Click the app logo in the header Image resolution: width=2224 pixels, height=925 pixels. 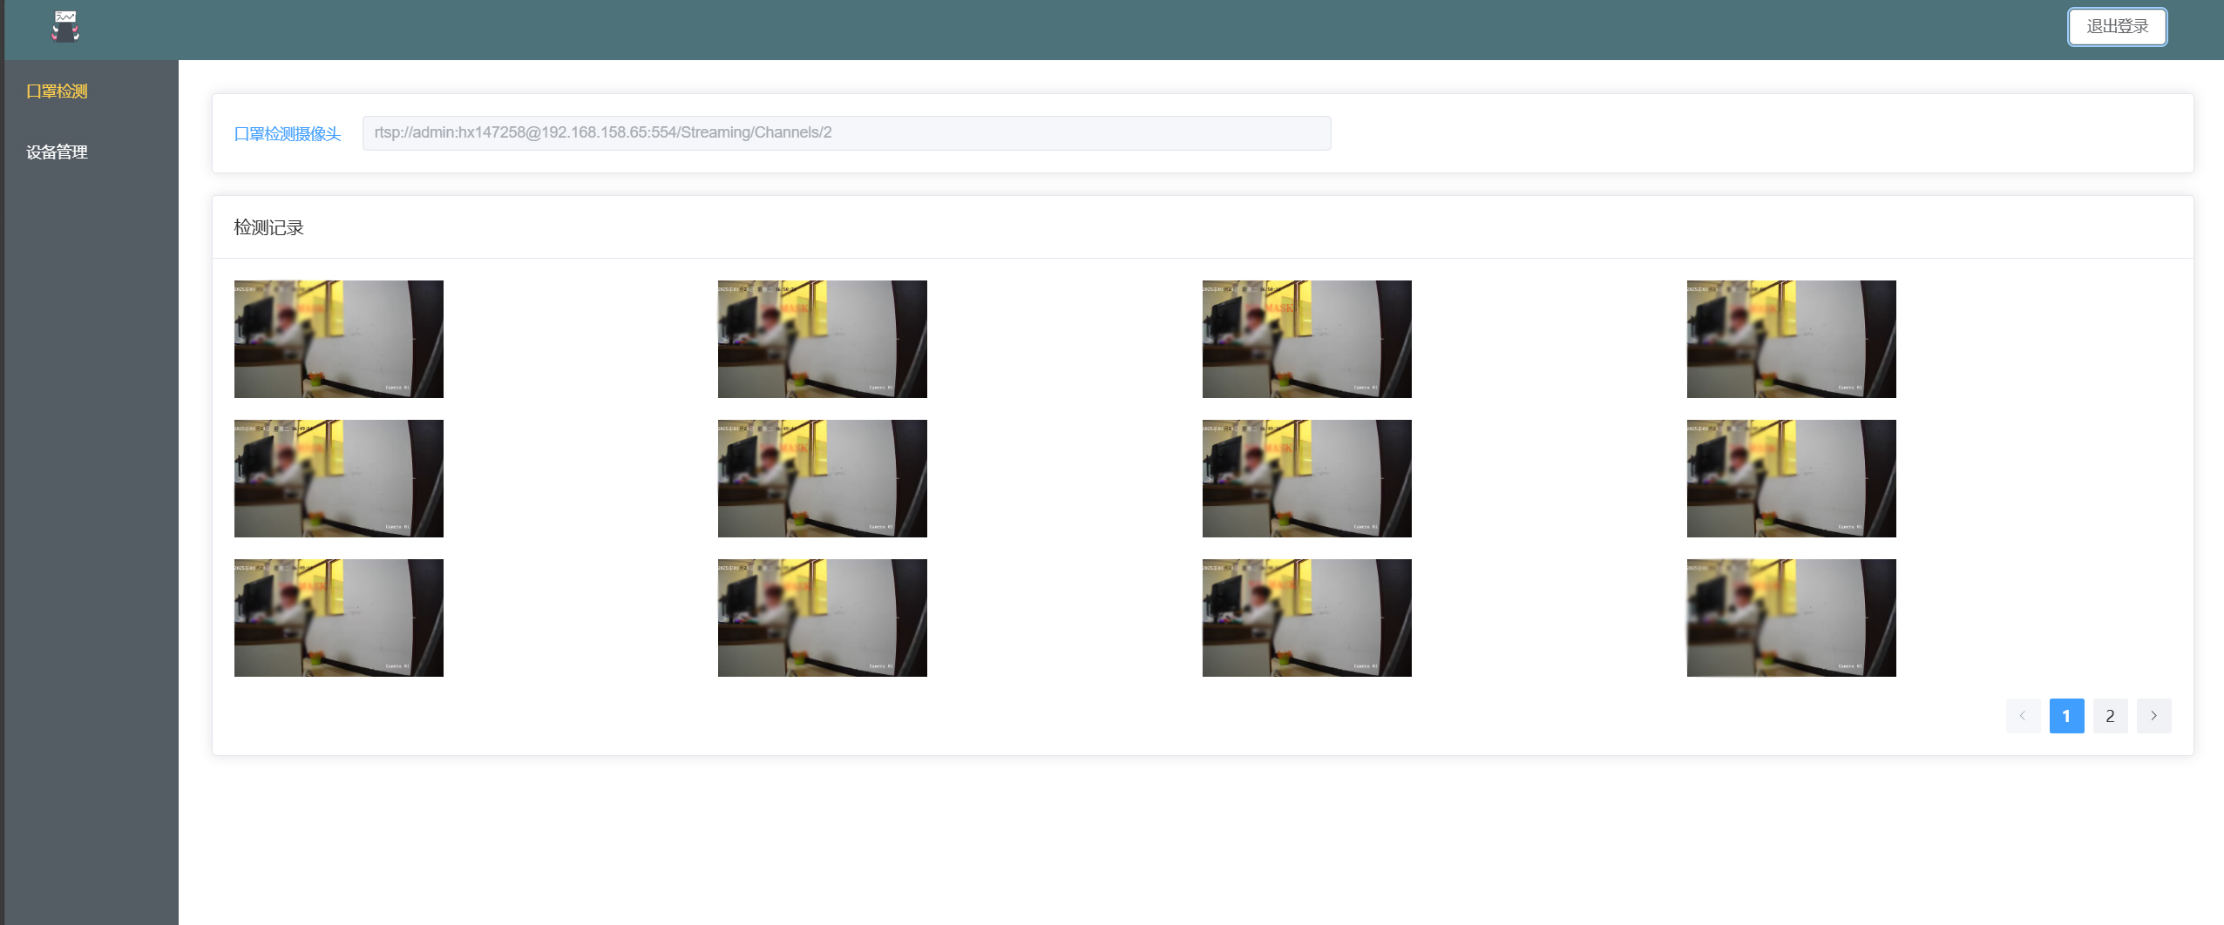65,26
